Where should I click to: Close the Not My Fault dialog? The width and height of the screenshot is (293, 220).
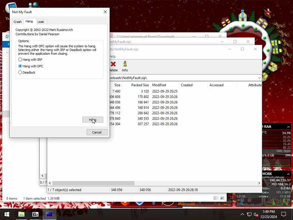pos(105,12)
